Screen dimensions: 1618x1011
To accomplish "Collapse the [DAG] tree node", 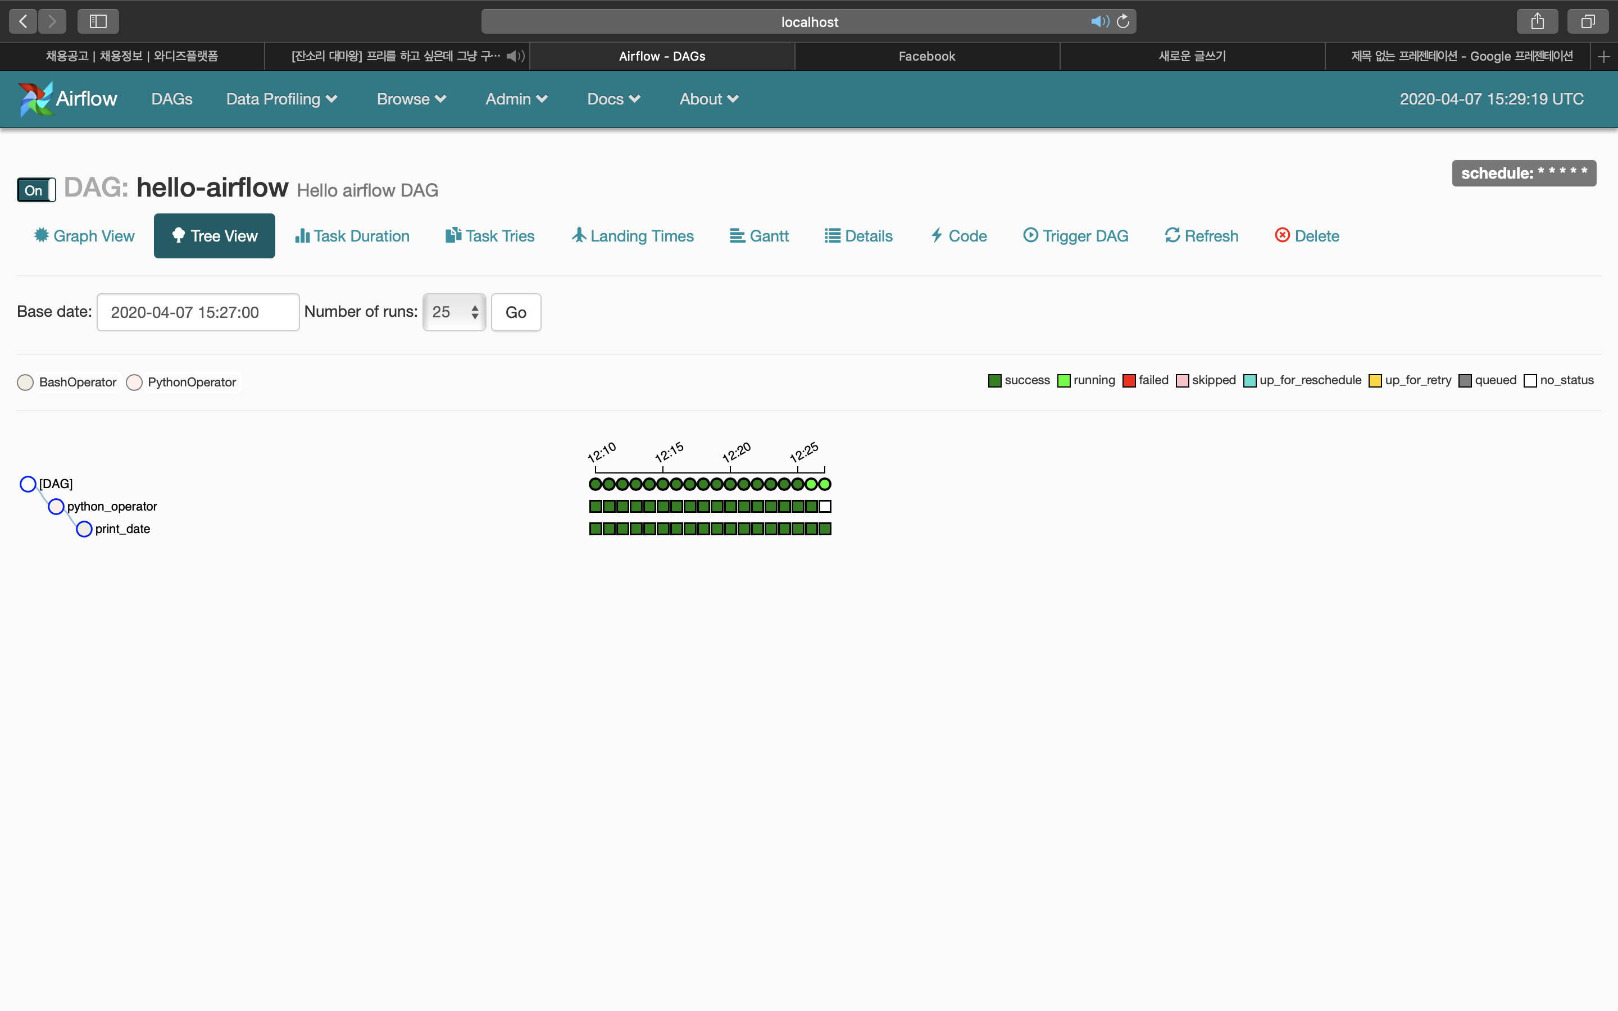I will point(28,484).
